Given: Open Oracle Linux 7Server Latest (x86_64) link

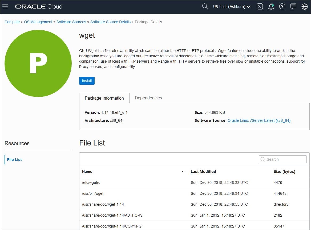Looking at the screenshot, I should click(x=259, y=120).
